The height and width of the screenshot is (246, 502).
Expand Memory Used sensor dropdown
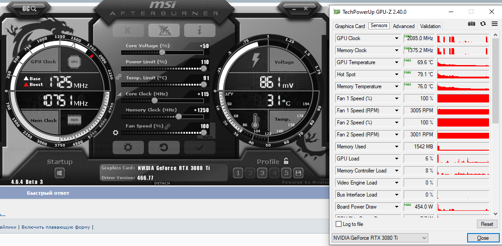397,147
